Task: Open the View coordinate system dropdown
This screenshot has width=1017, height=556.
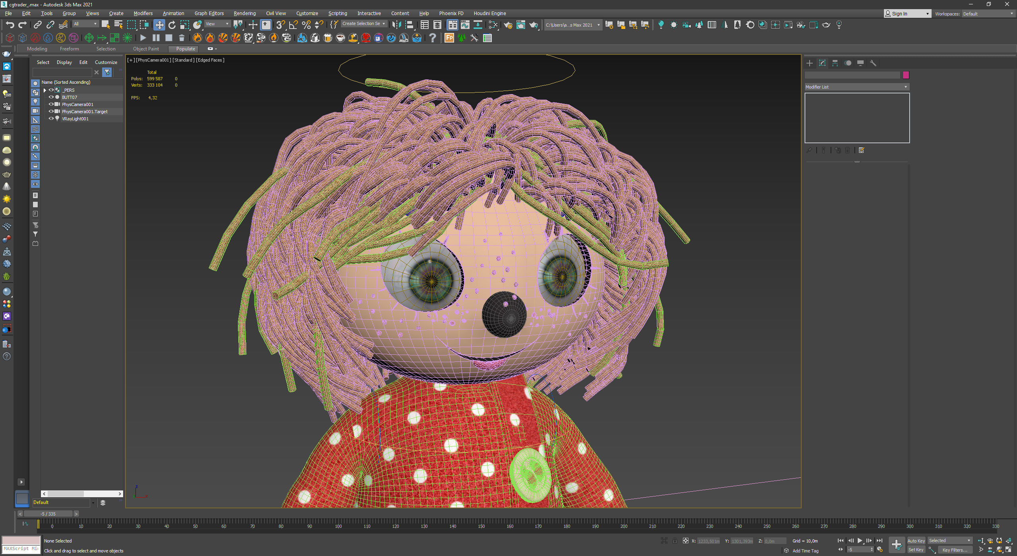Action: point(217,24)
